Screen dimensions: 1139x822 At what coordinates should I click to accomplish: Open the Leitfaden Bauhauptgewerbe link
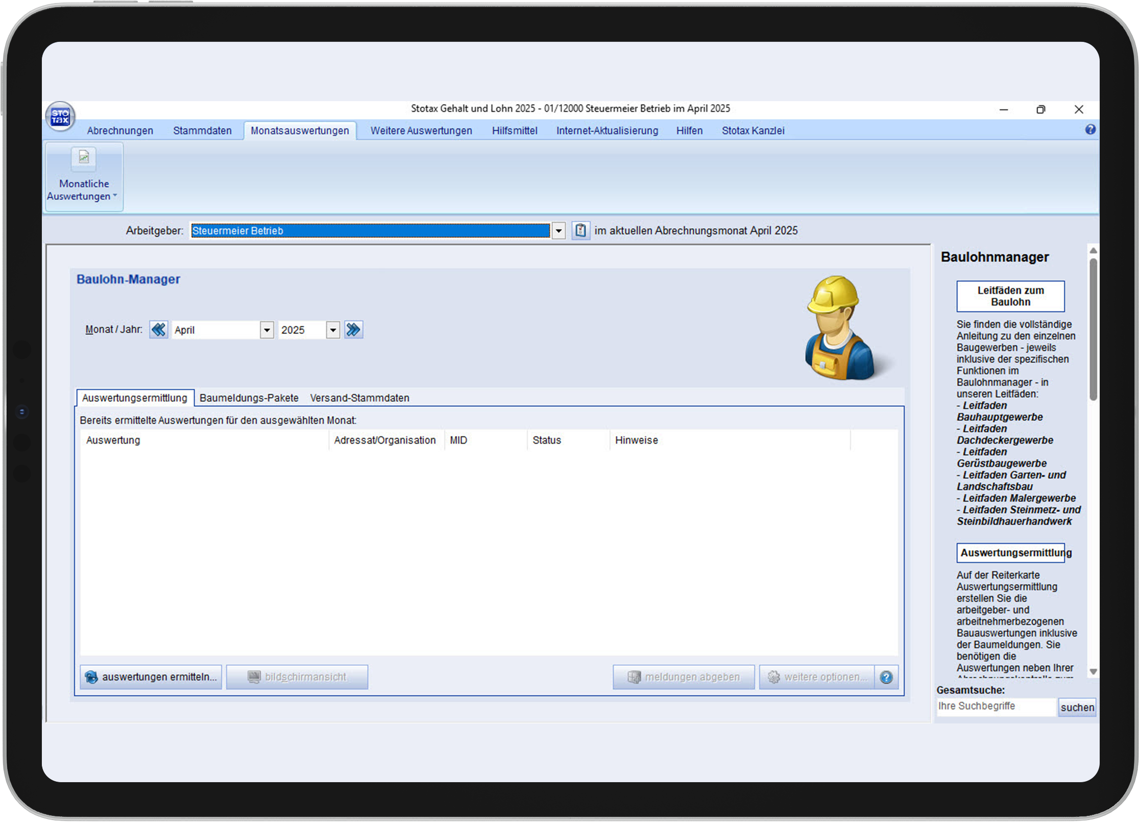tap(1000, 412)
